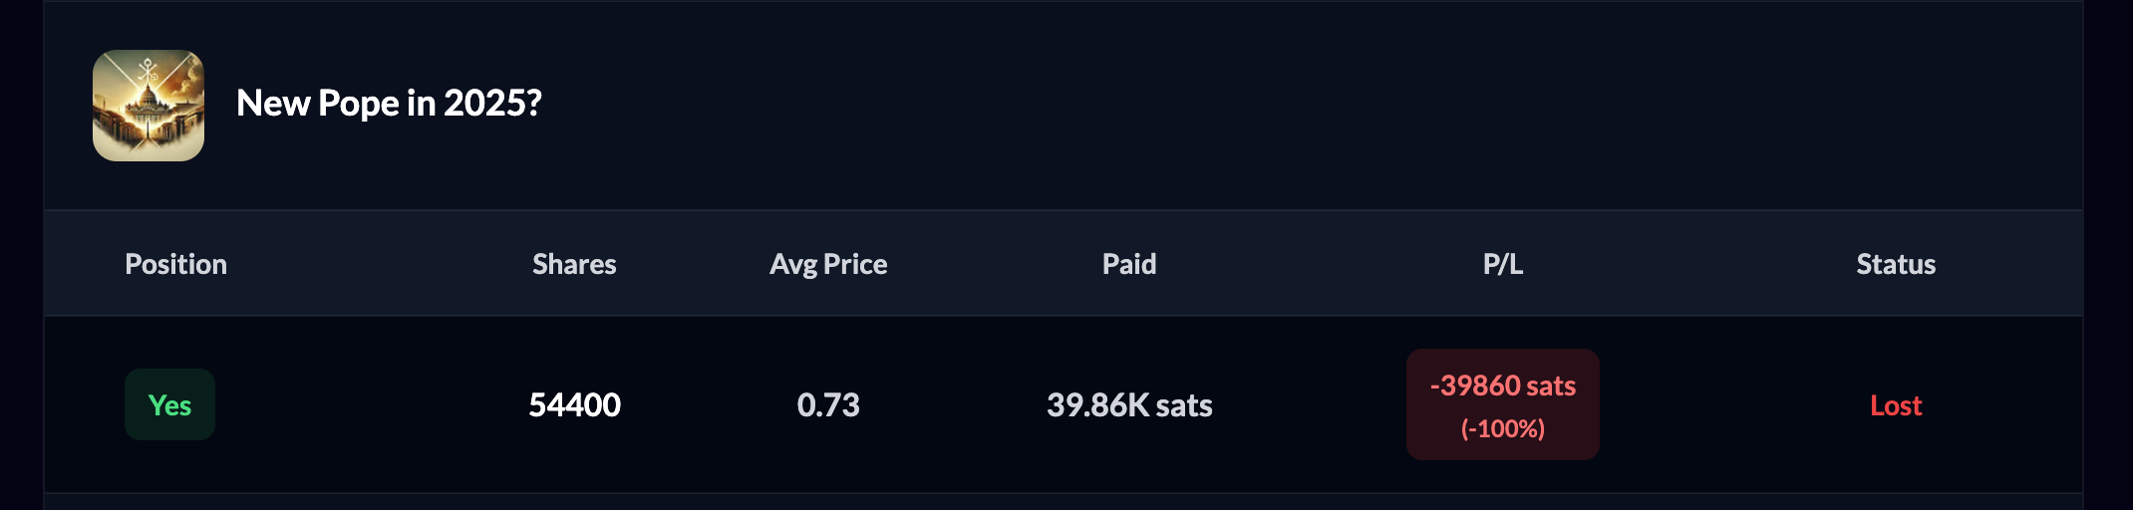Click the sats unit in the Paid value

[1184, 405]
